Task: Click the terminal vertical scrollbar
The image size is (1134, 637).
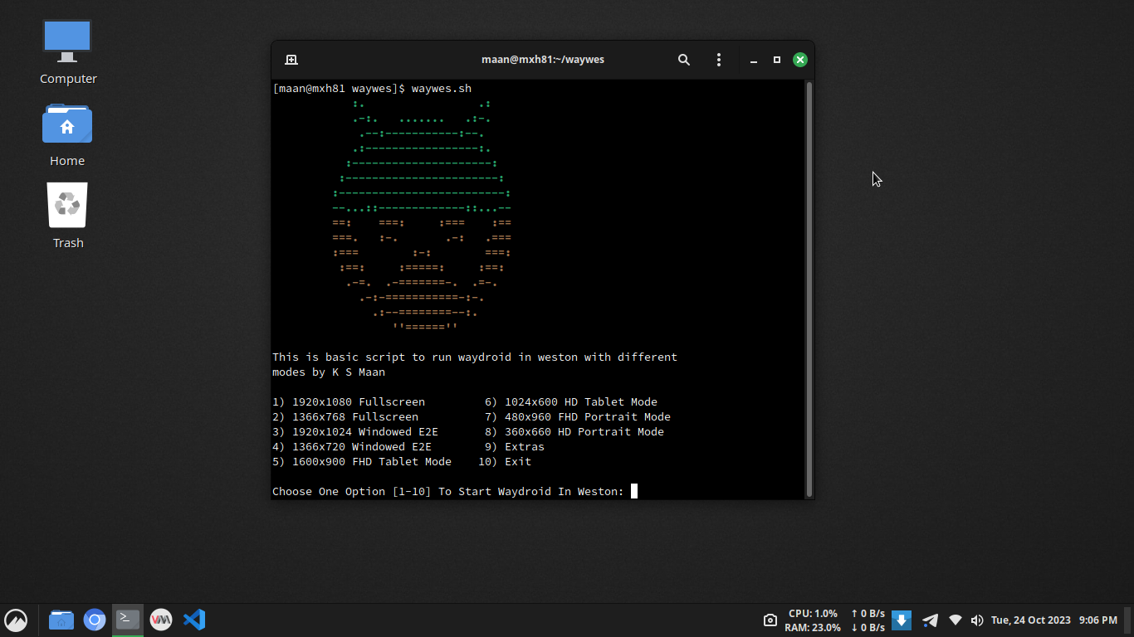Action: 809,289
